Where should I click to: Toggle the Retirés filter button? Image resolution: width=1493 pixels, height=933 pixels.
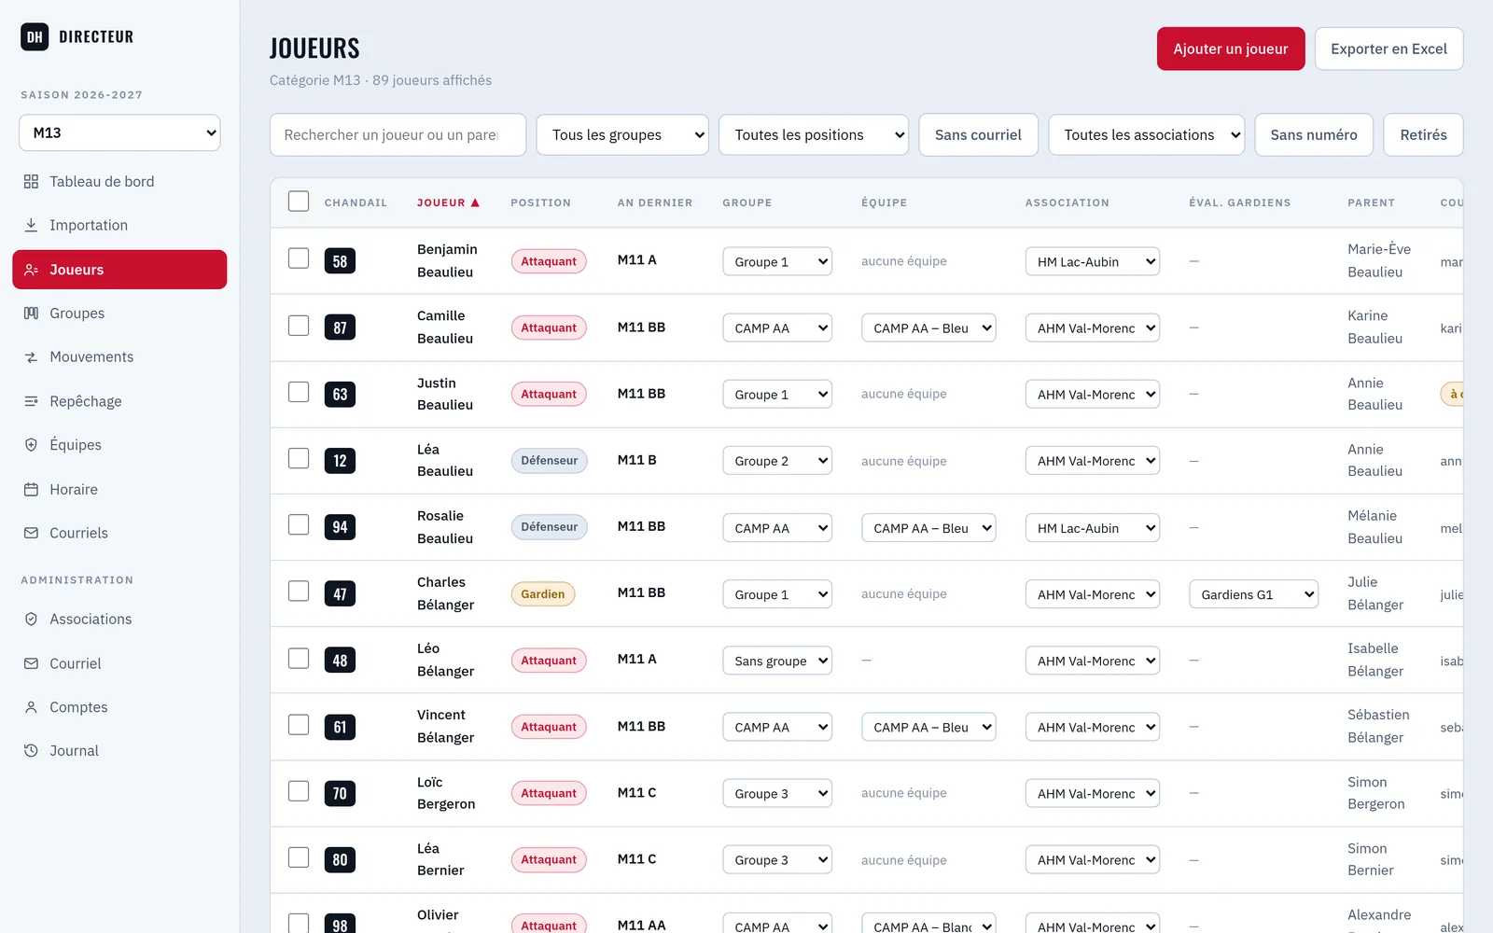(1423, 135)
